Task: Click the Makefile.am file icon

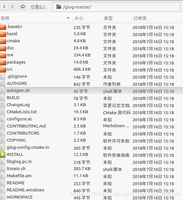Action: coord(3,176)
